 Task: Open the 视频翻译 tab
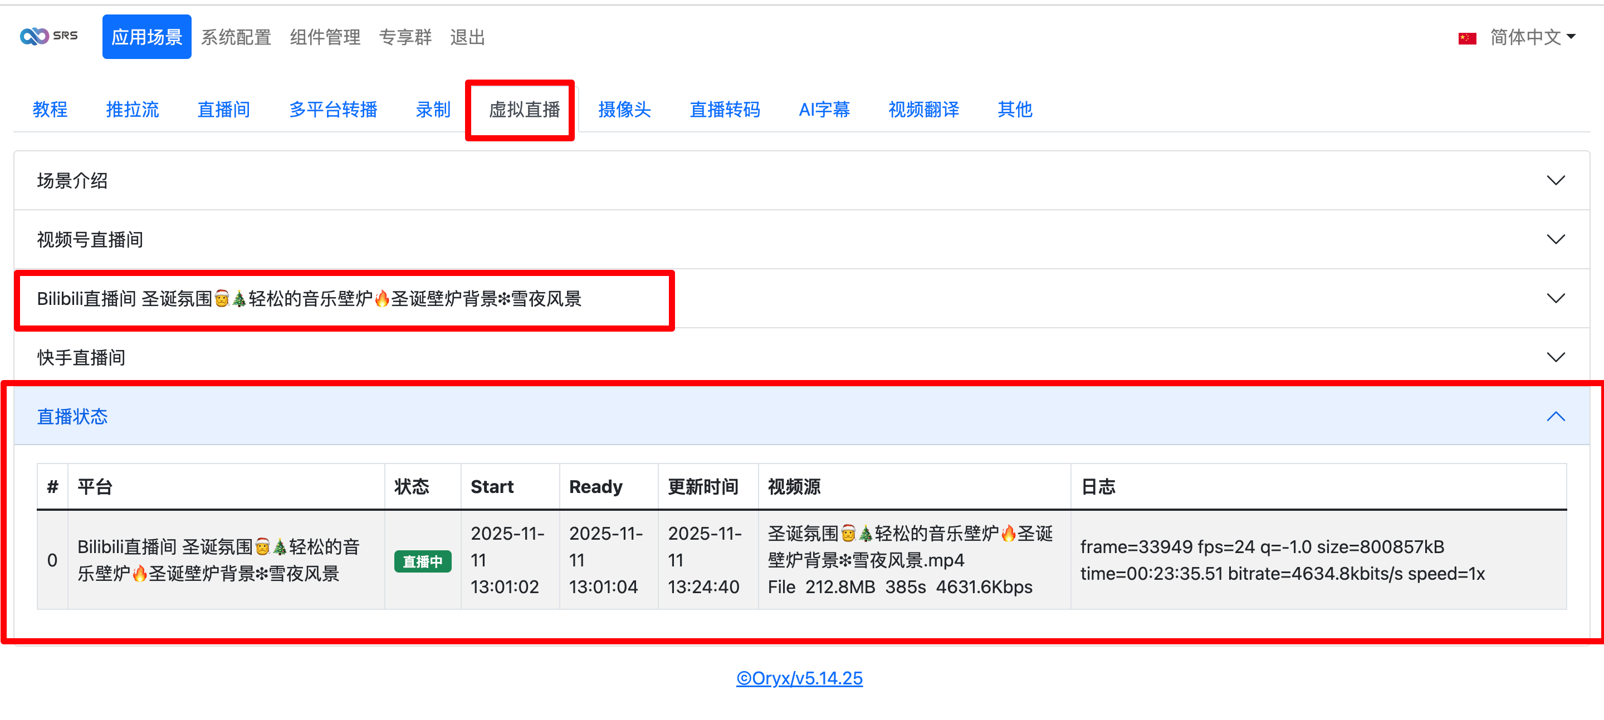point(923,110)
